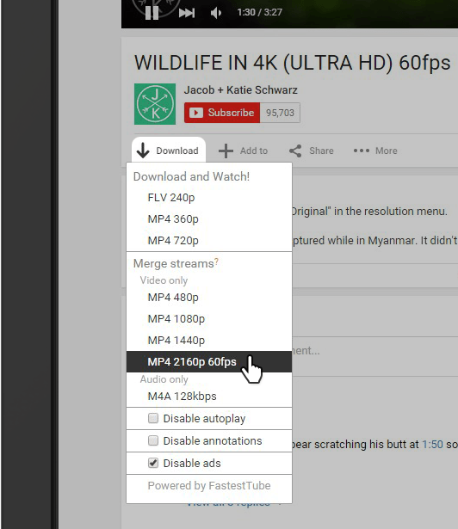This screenshot has width=458, height=529.
Task: Click the plus icon for Add to
Action: click(226, 151)
